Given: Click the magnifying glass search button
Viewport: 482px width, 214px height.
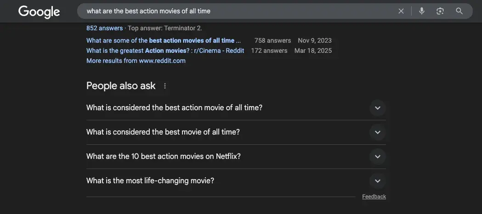Looking at the screenshot, I should (459, 11).
